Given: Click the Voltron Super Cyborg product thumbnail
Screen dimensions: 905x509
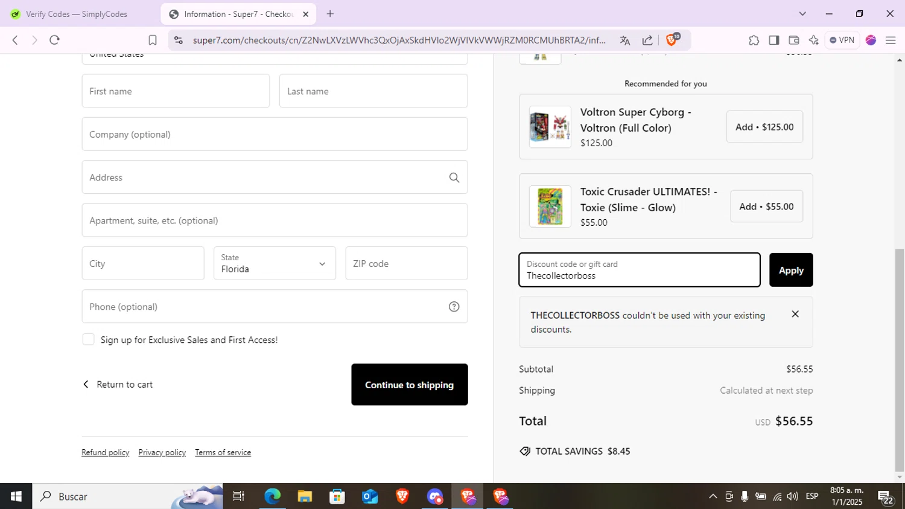Looking at the screenshot, I should tap(550, 127).
